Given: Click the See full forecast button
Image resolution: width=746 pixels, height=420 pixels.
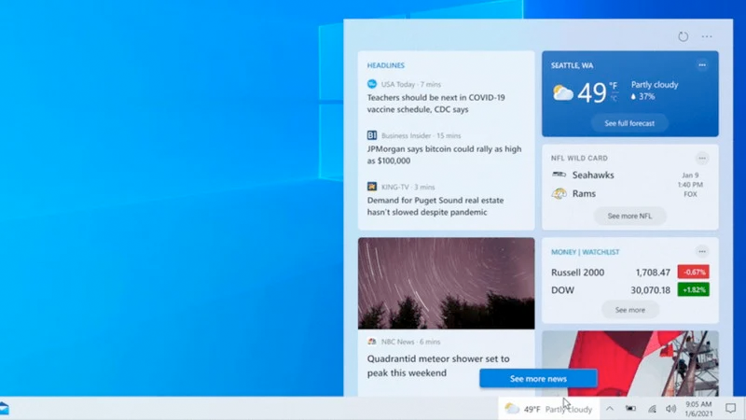Looking at the screenshot, I should tap(629, 123).
